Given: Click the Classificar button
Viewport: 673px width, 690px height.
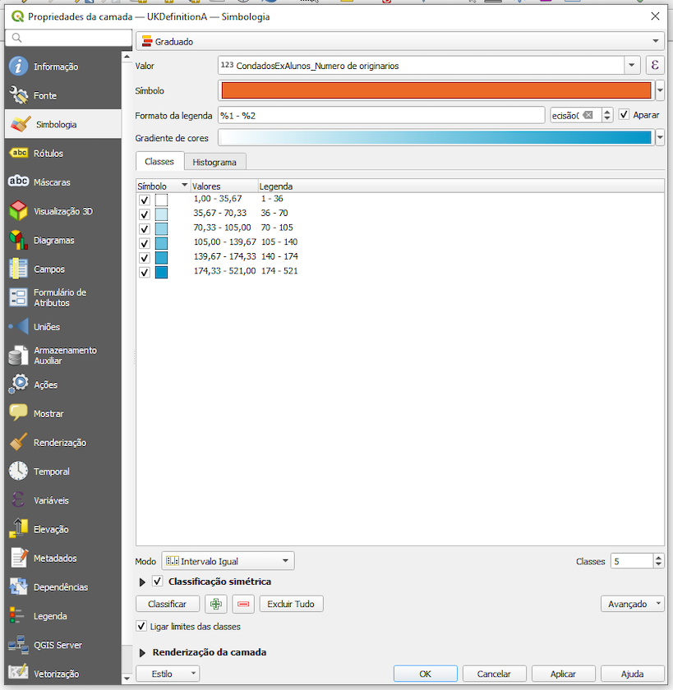Looking at the screenshot, I should click(167, 604).
